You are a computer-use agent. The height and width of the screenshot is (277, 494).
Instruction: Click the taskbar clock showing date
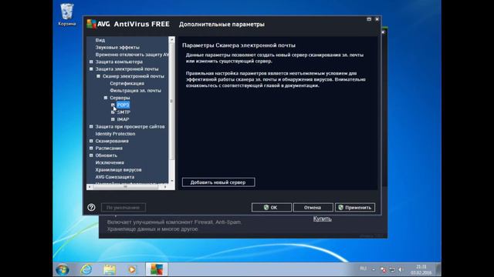coord(421,269)
